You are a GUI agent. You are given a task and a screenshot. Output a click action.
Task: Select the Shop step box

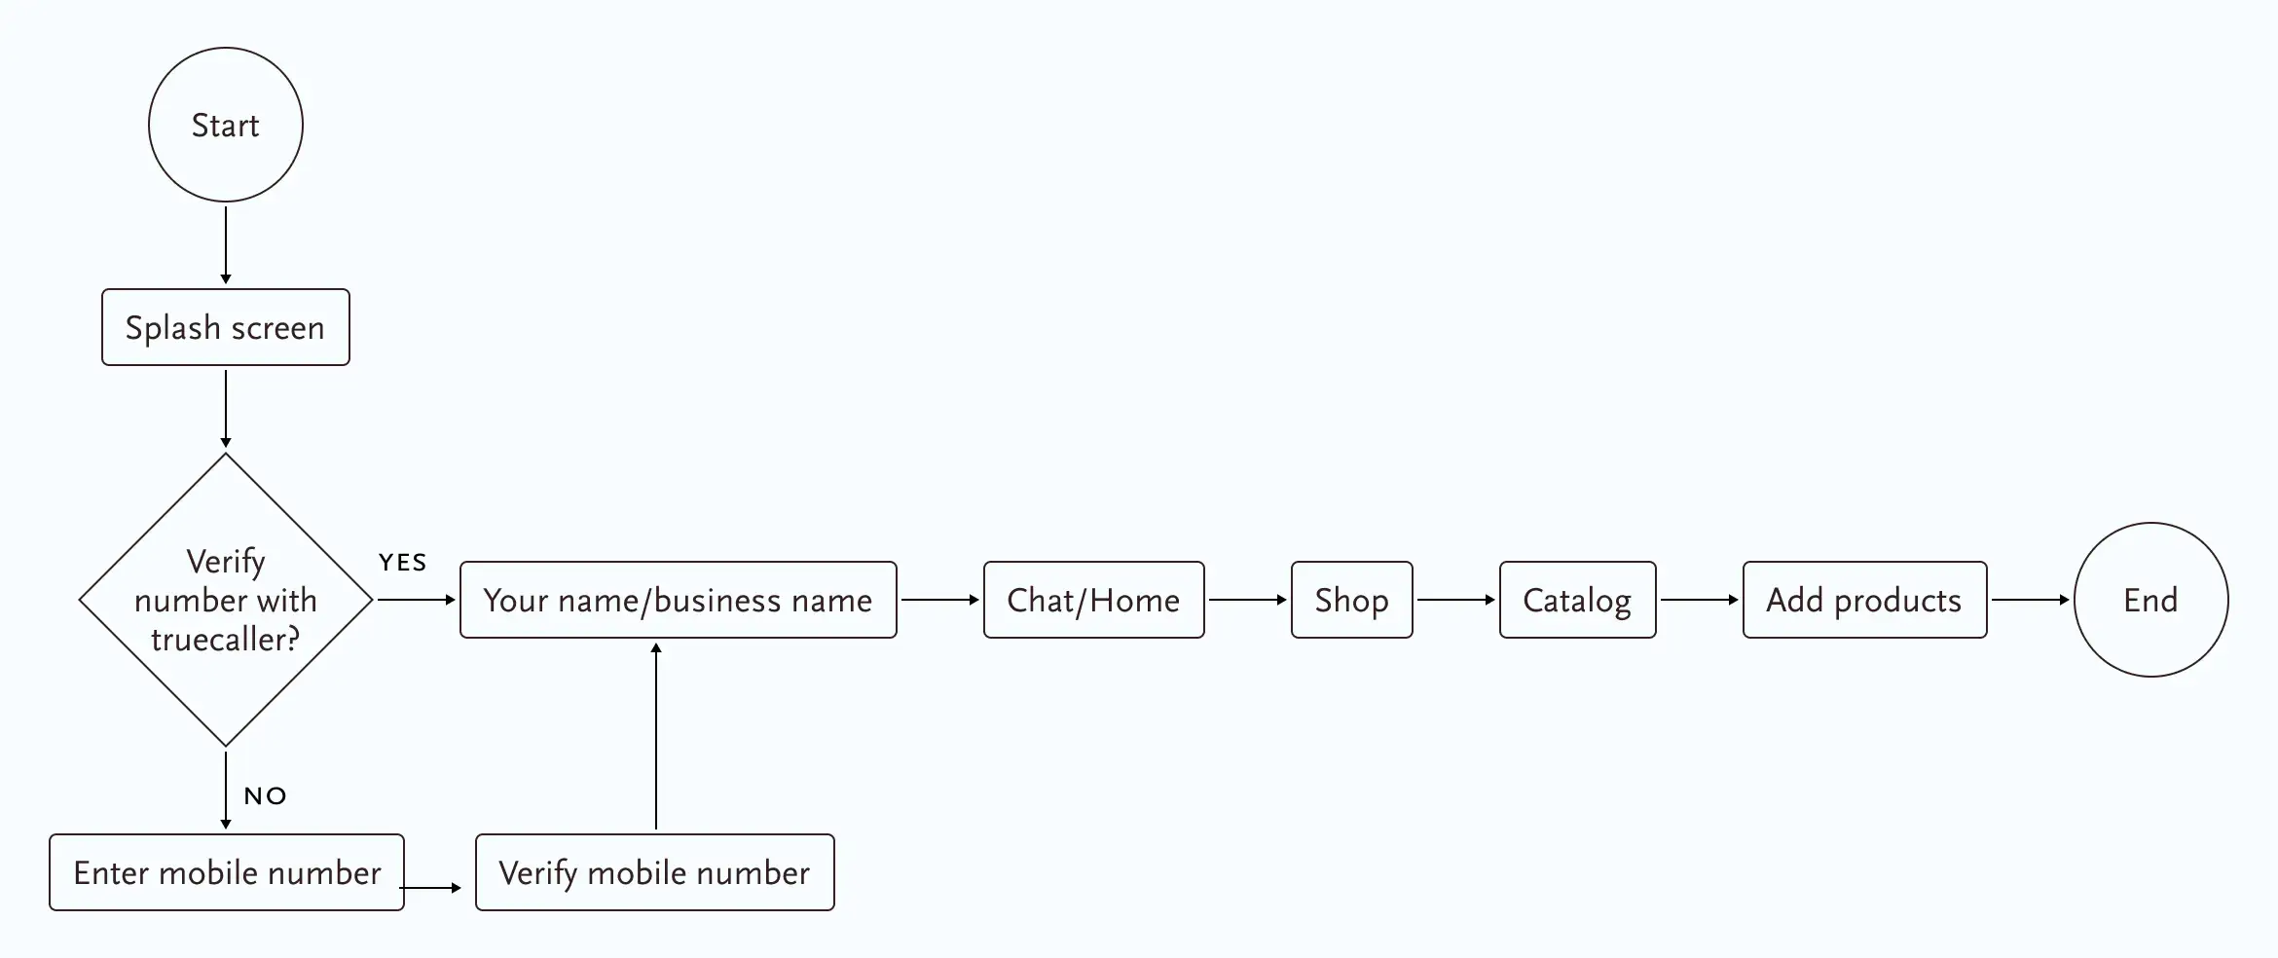pyautogui.click(x=1351, y=600)
